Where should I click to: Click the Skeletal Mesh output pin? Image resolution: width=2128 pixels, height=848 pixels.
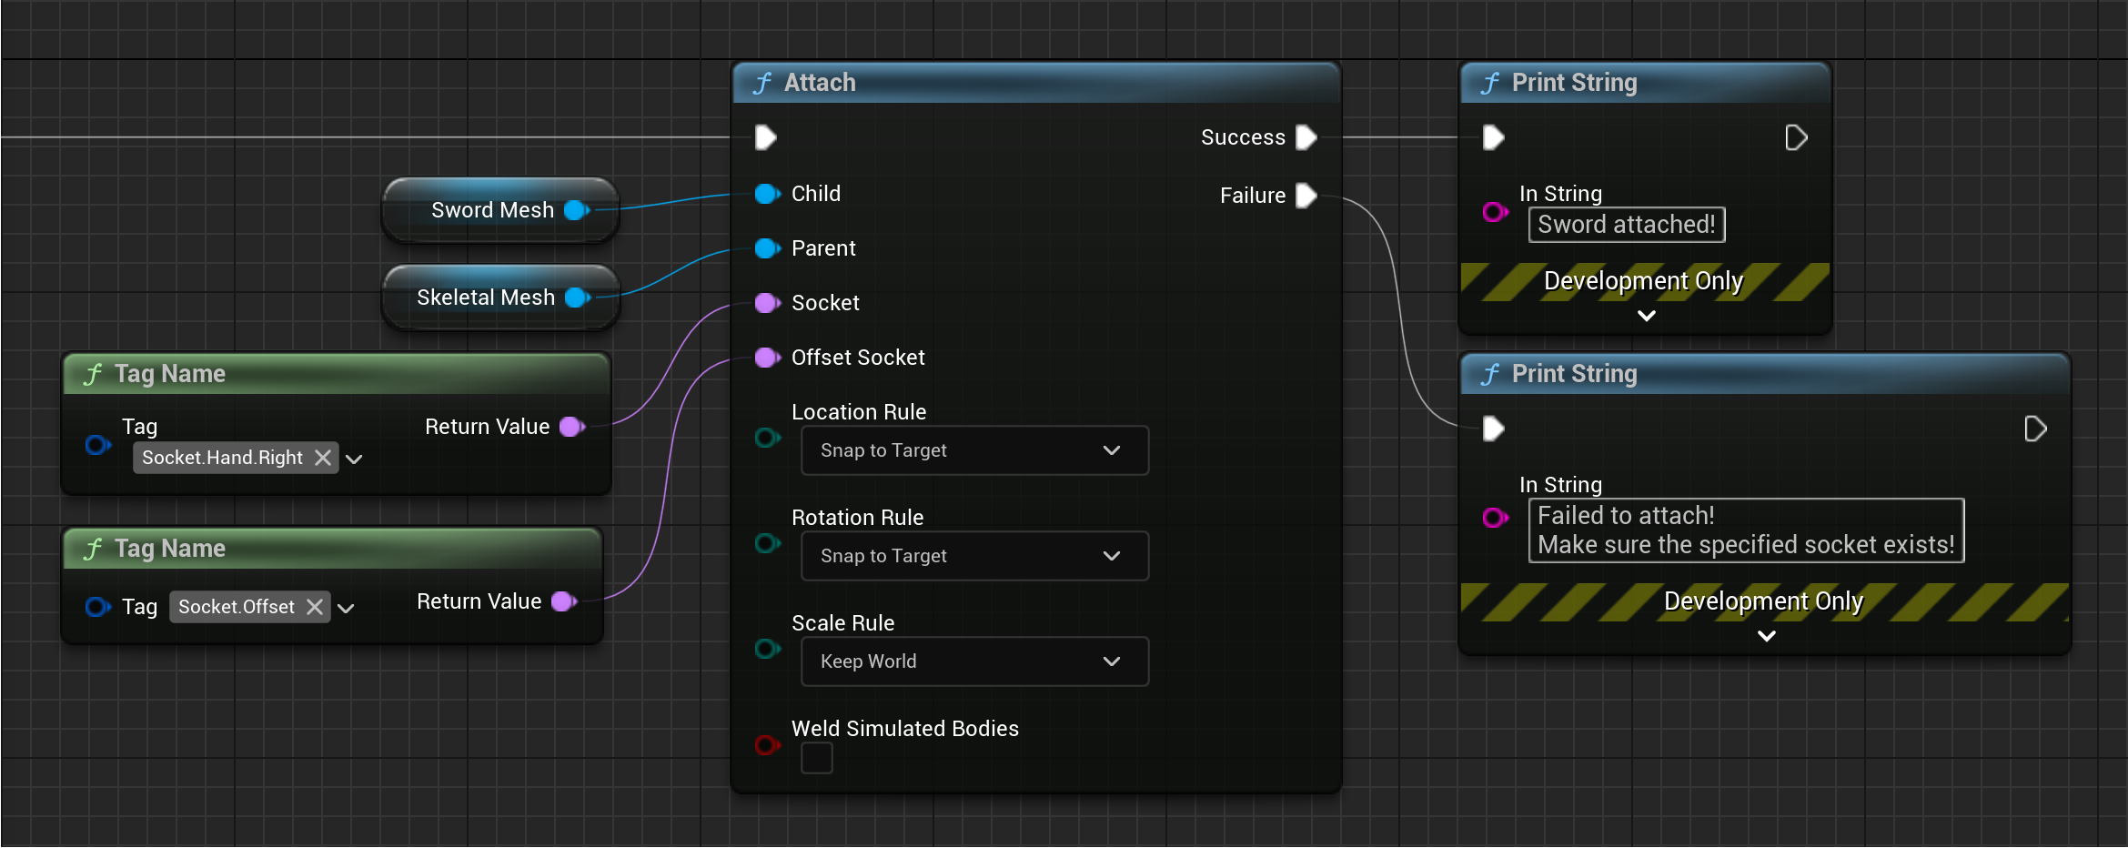[574, 297]
